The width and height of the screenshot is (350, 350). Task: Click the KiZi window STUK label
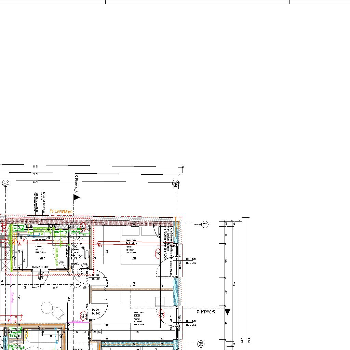tap(171, 323)
